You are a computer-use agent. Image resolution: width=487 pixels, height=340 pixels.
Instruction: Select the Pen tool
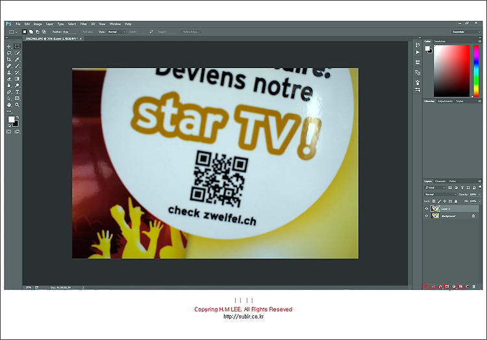coord(9,92)
